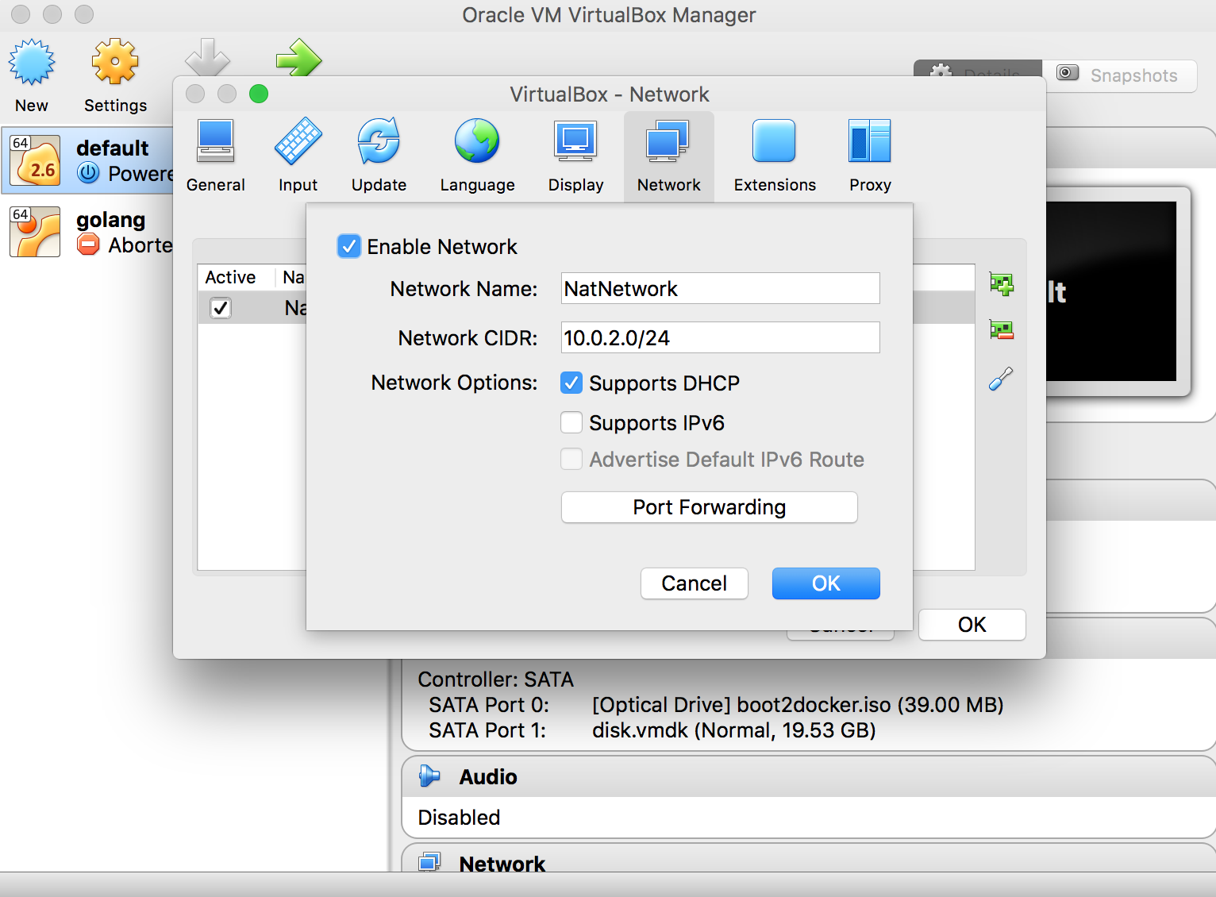Click the Network Name input field
This screenshot has width=1216, height=897.
click(x=721, y=288)
